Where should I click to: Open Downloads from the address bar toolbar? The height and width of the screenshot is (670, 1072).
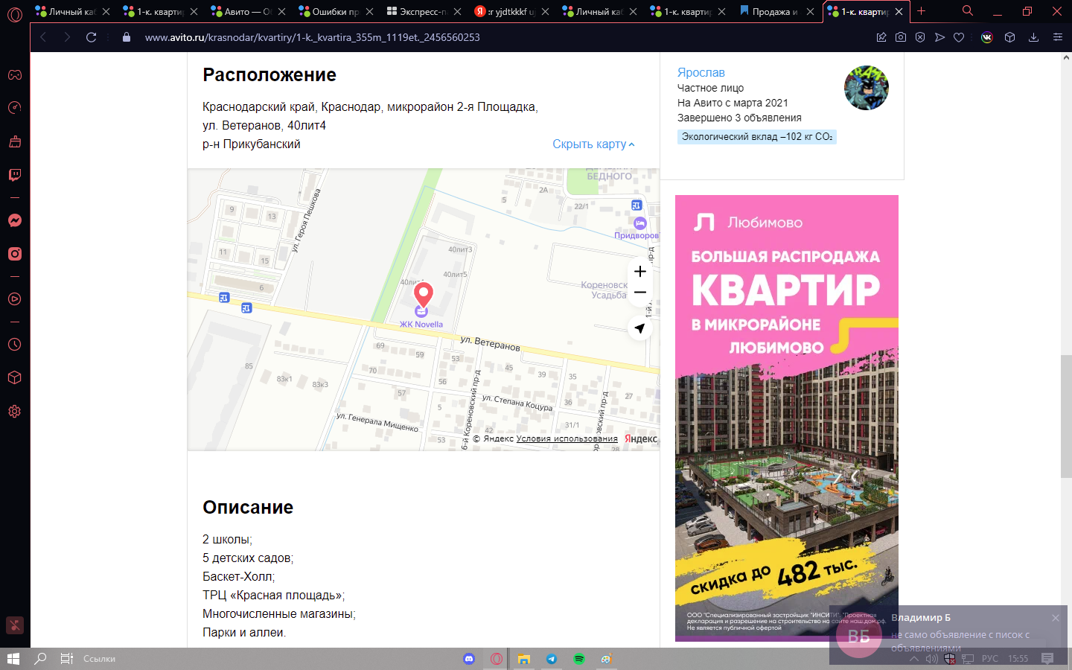tap(1033, 36)
